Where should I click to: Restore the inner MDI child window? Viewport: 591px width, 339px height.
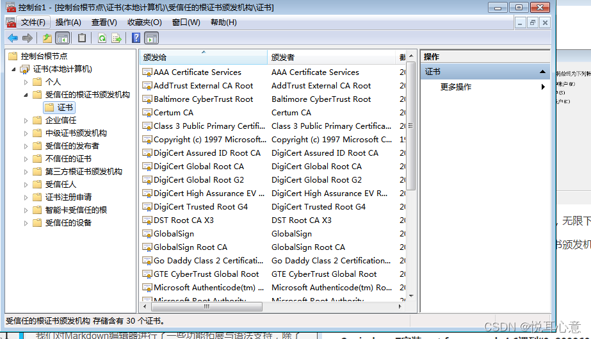point(533,22)
